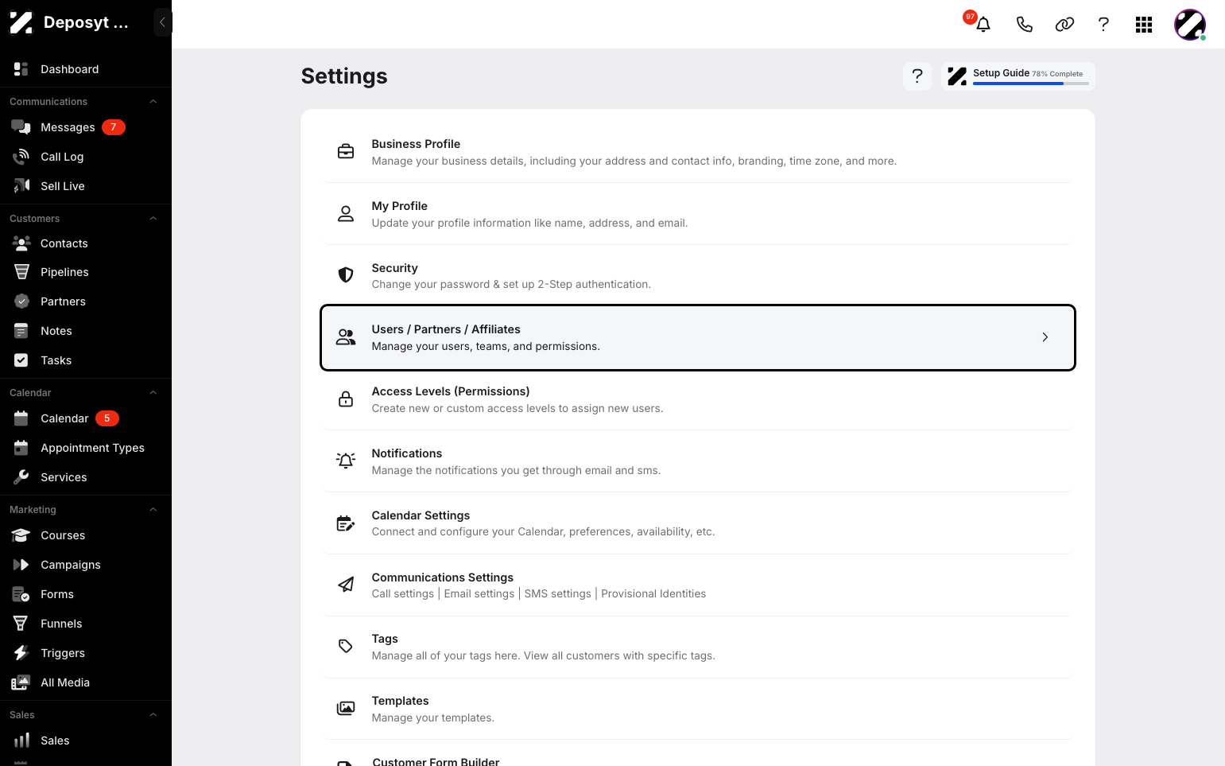Open Appointment Types in the sidebar
This screenshot has height=766, width=1225.
[x=86, y=448]
